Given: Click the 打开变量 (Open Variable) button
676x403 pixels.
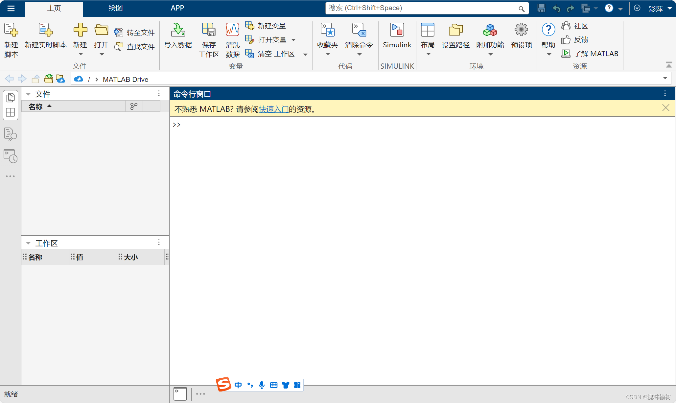Looking at the screenshot, I should coord(266,39).
